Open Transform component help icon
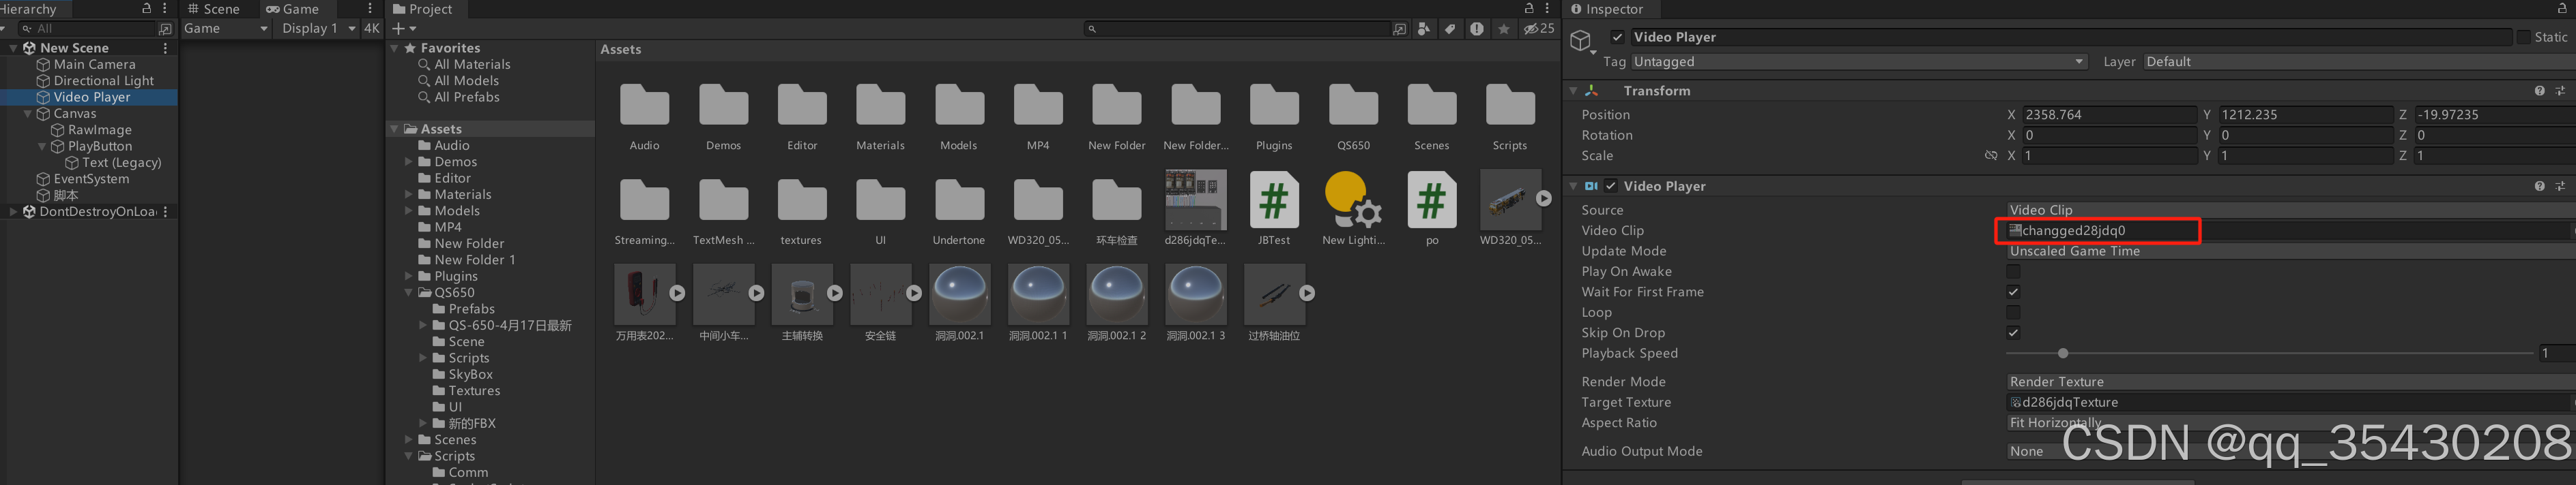Screen dimensions: 2576x485 point(2540,91)
